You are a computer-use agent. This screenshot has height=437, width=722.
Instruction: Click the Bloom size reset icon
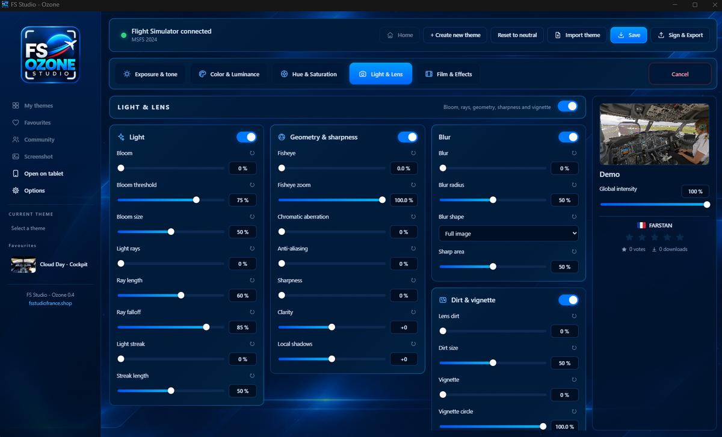point(251,217)
